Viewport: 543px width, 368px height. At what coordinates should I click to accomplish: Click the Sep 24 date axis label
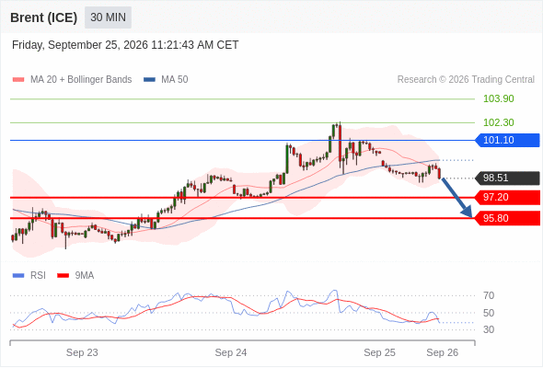click(231, 352)
